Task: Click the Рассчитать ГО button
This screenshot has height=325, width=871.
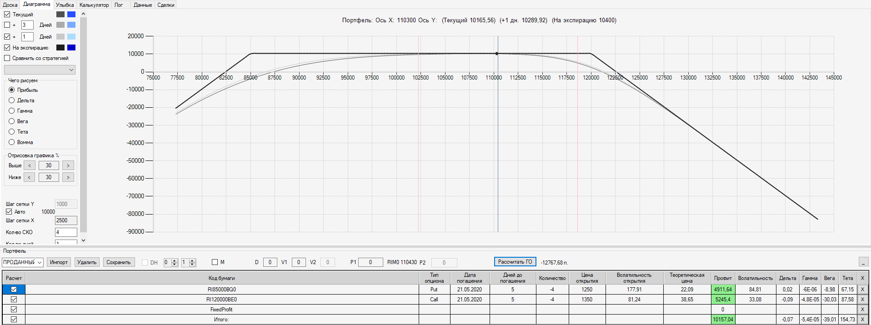Action: (515, 262)
